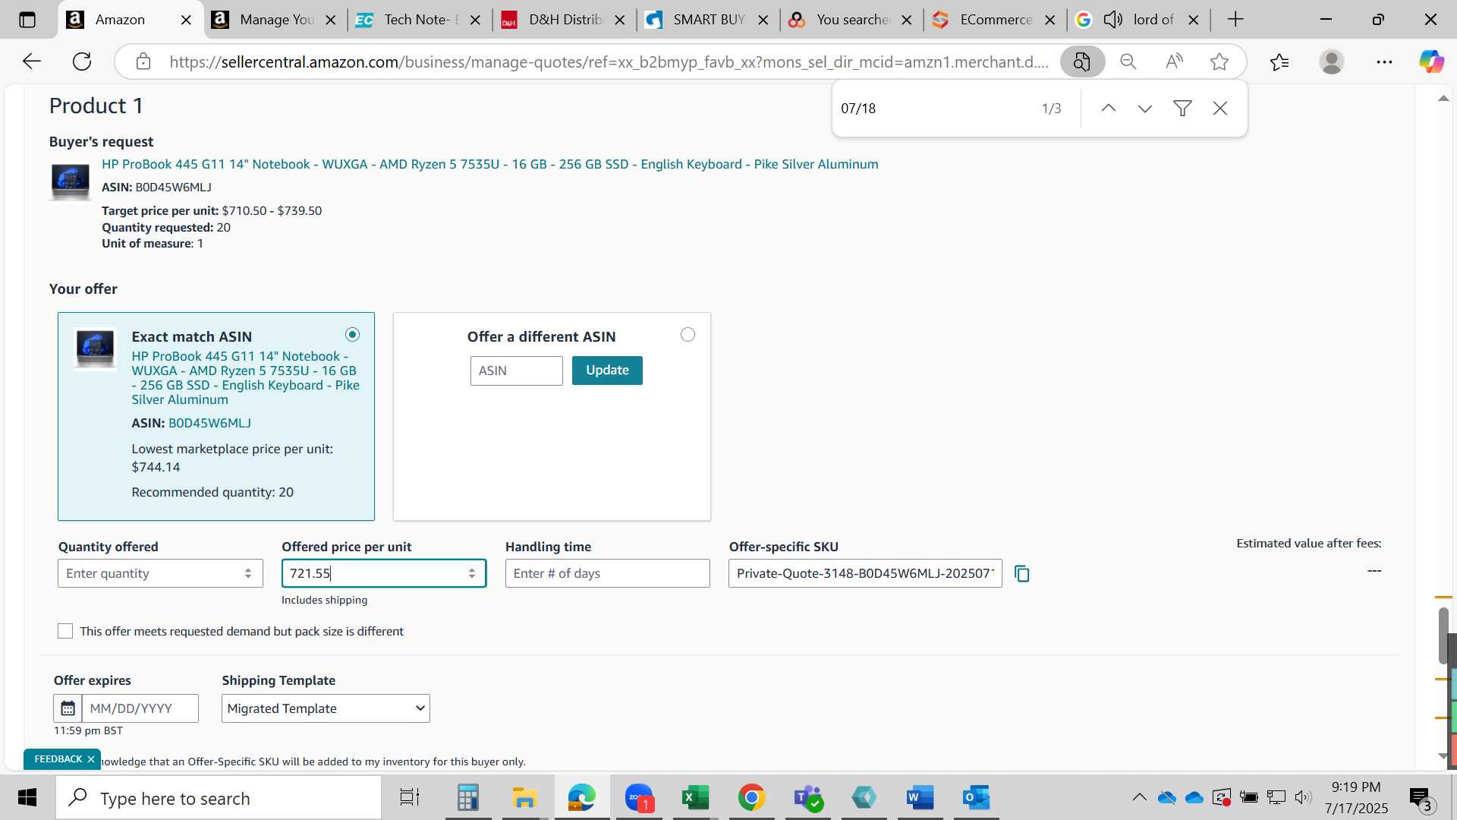Screen dimensions: 1457x820
Task: Select the Exact match ASIN radio button
Action: point(352,335)
